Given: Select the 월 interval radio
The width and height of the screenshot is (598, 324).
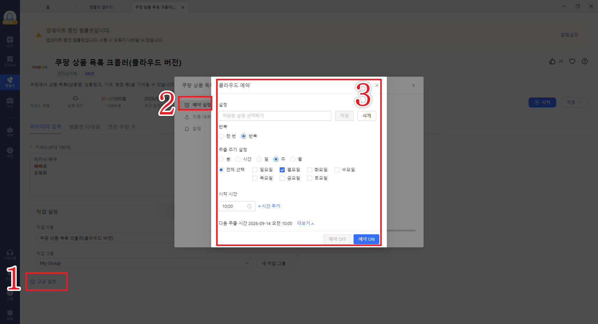Looking at the screenshot, I should pos(293,159).
